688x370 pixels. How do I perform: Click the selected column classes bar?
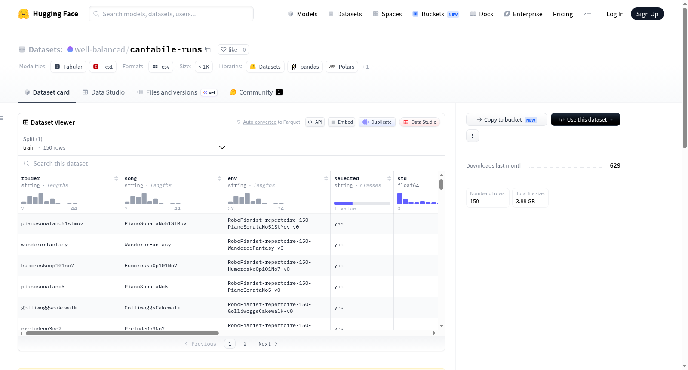click(362, 203)
